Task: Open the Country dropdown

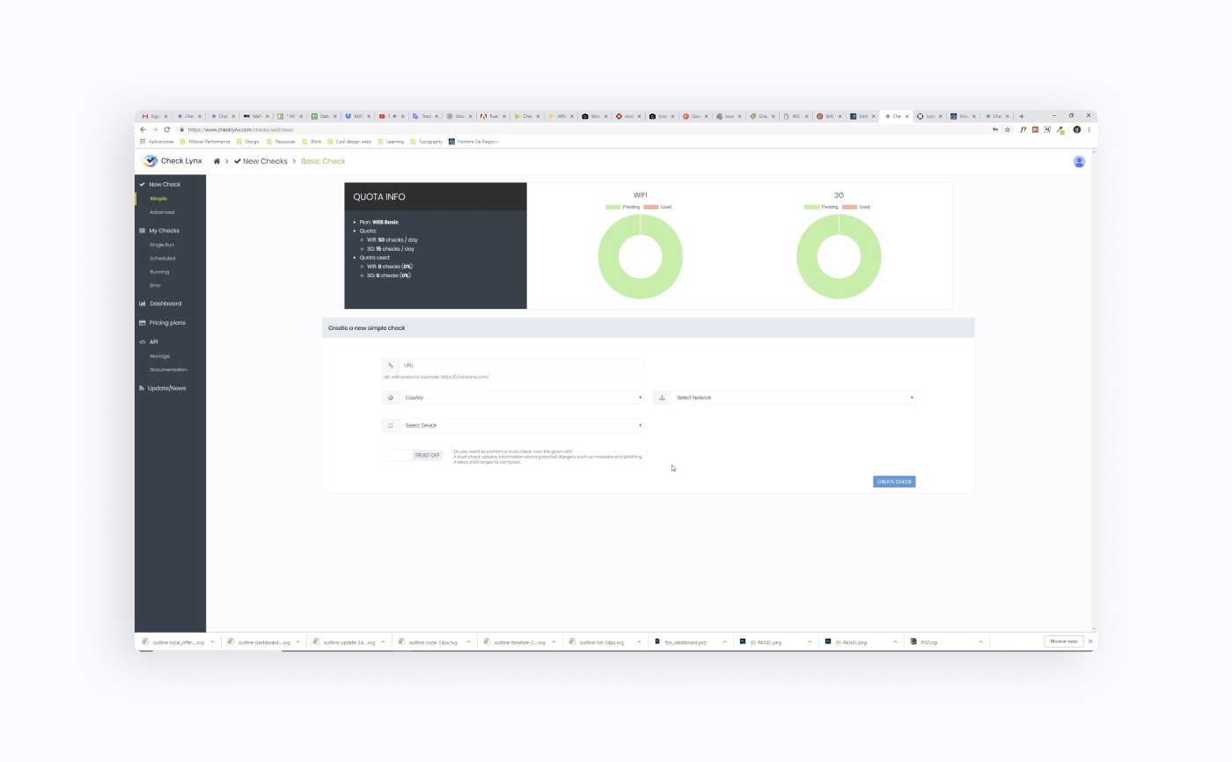Action: [x=521, y=398]
